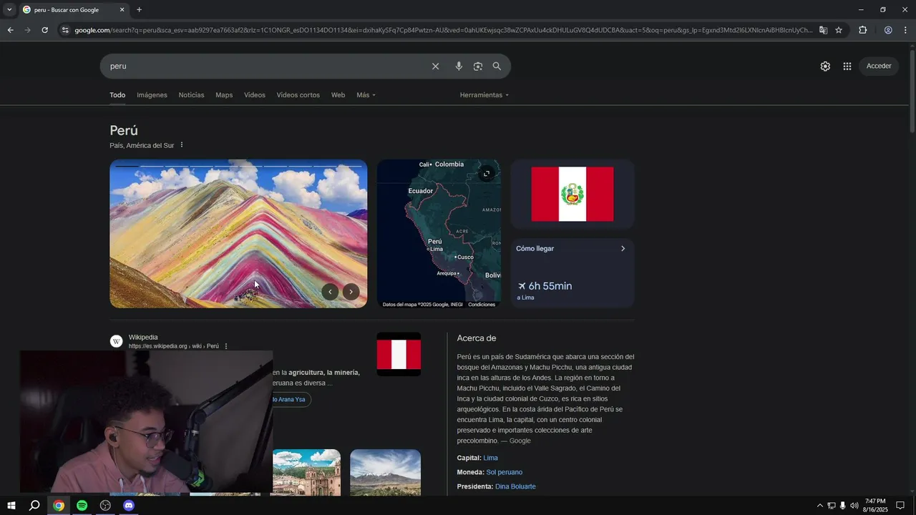This screenshot has width=916, height=515.
Task: Click the Peru map preview
Action: [x=439, y=234]
